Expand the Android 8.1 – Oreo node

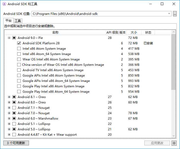click(x=9, y=97)
